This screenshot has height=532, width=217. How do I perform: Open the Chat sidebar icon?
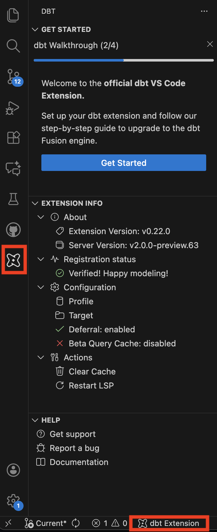(x=13, y=168)
